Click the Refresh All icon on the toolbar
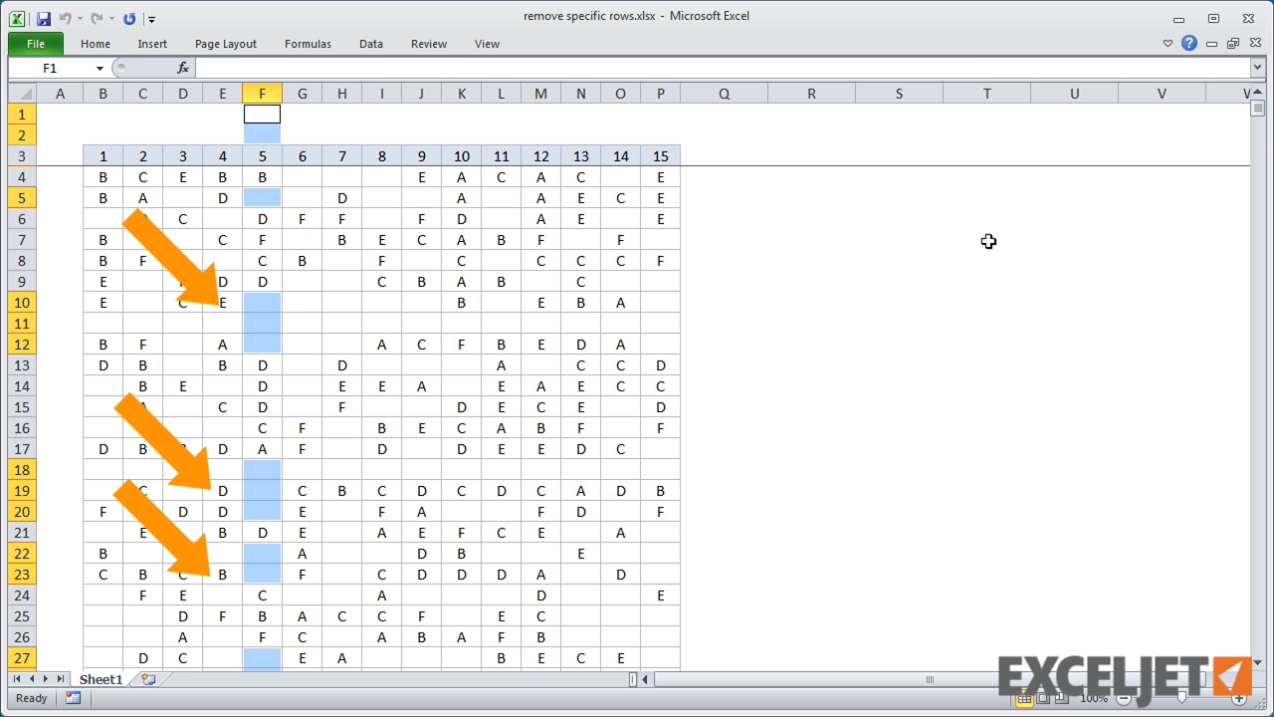Screen dimensions: 1274x717 click(x=129, y=18)
